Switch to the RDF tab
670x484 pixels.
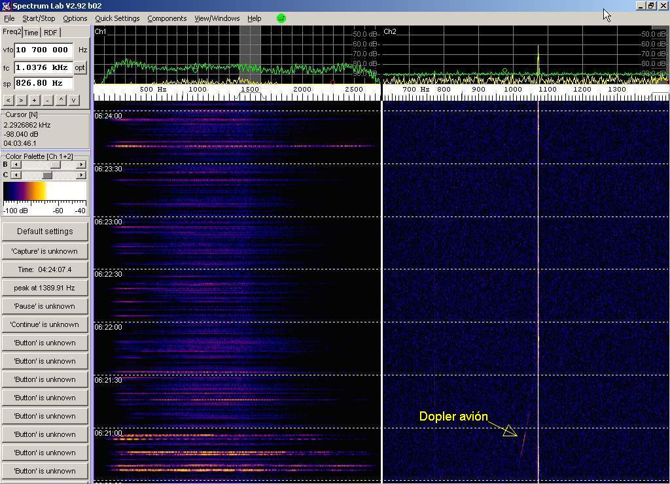coord(50,33)
